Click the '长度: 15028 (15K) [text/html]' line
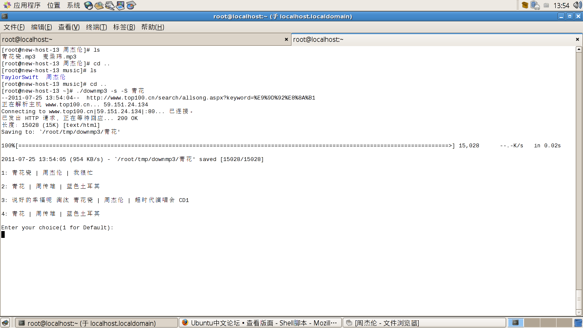This screenshot has height=328, width=583. [51, 125]
